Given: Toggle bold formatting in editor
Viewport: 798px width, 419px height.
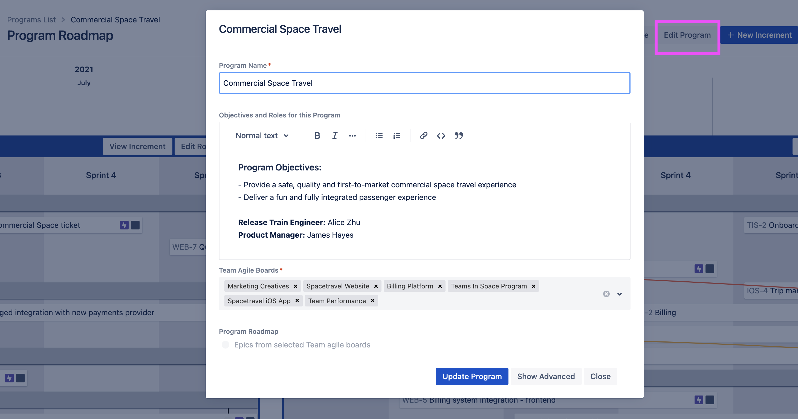Looking at the screenshot, I should (317, 135).
